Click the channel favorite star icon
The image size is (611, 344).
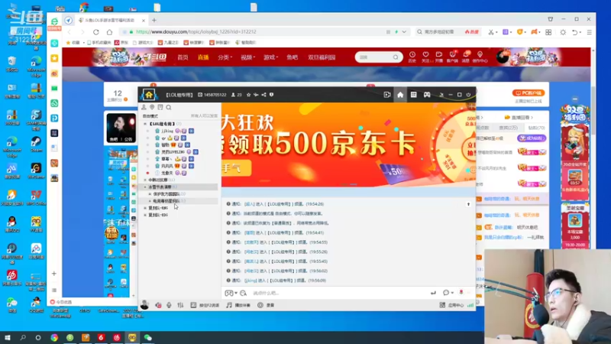tap(249, 95)
